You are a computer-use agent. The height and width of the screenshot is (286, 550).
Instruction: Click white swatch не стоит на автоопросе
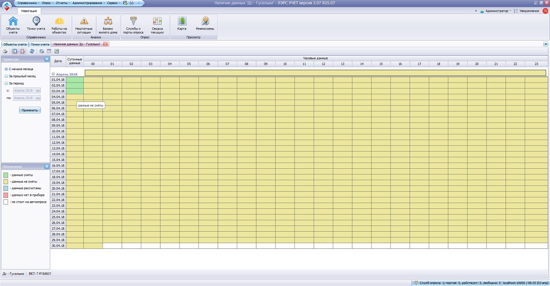click(x=6, y=202)
